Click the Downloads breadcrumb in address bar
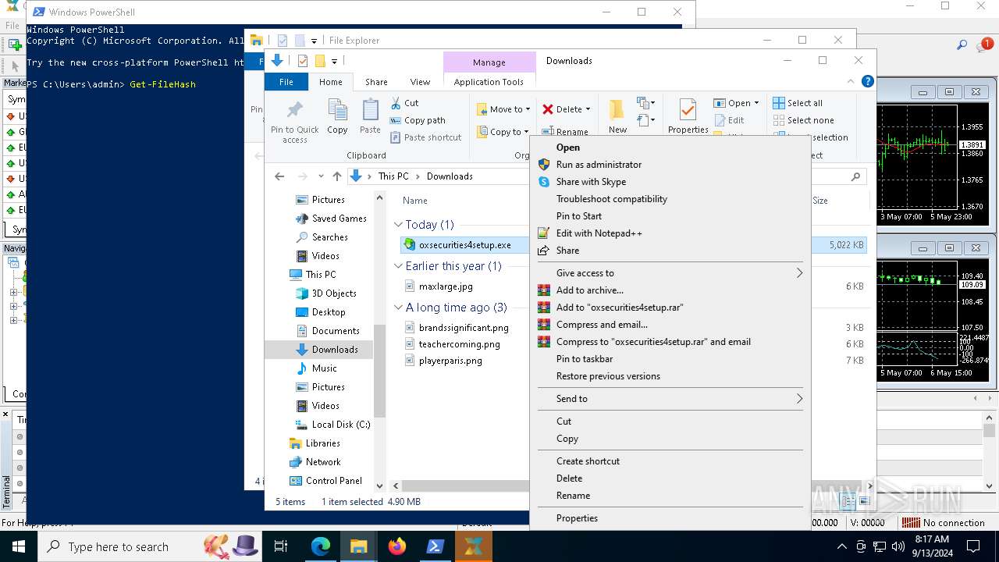The height and width of the screenshot is (562, 999). 450,176
